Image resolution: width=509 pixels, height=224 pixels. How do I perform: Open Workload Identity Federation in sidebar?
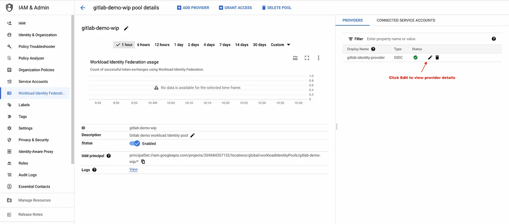[x=35, y=93]
